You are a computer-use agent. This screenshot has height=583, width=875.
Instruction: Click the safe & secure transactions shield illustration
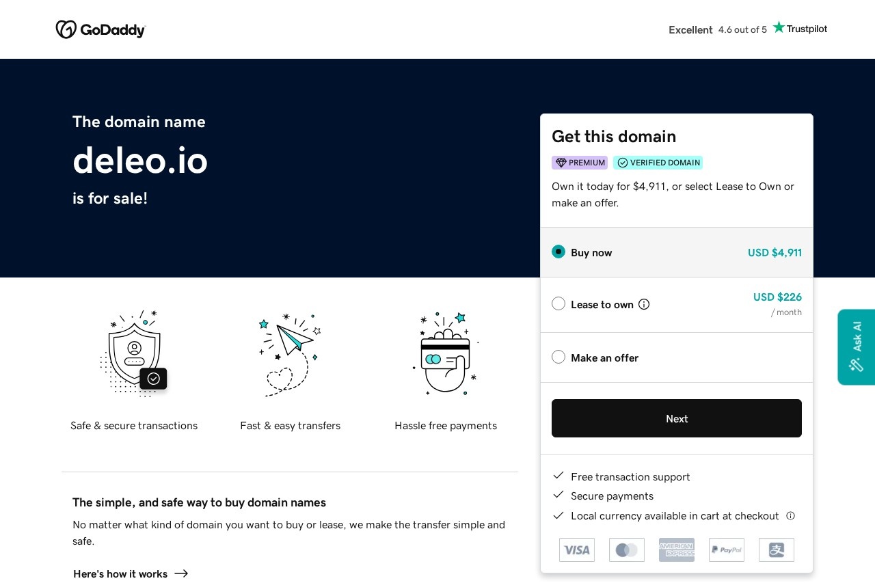(134, 353)
